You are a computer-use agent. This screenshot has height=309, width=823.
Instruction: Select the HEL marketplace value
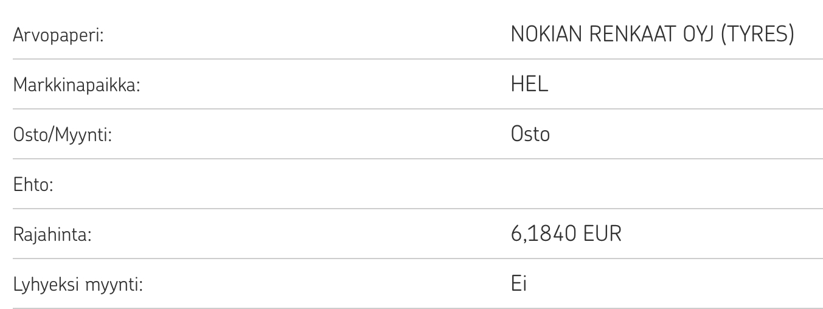click(529, 85)
